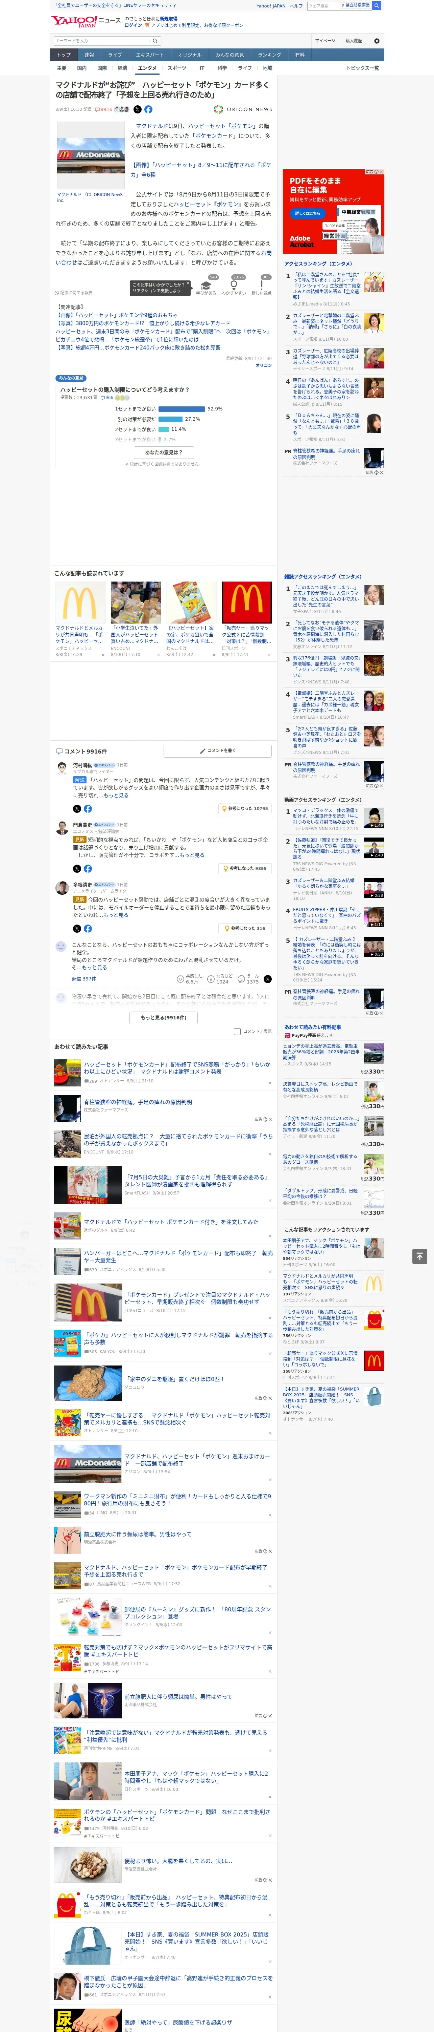Open 3800万円のポケモンカード related article link

pos(143,323)
